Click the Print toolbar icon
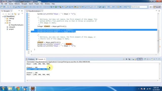The height and width of the screenshot is (91, 162). click(16, 7)
